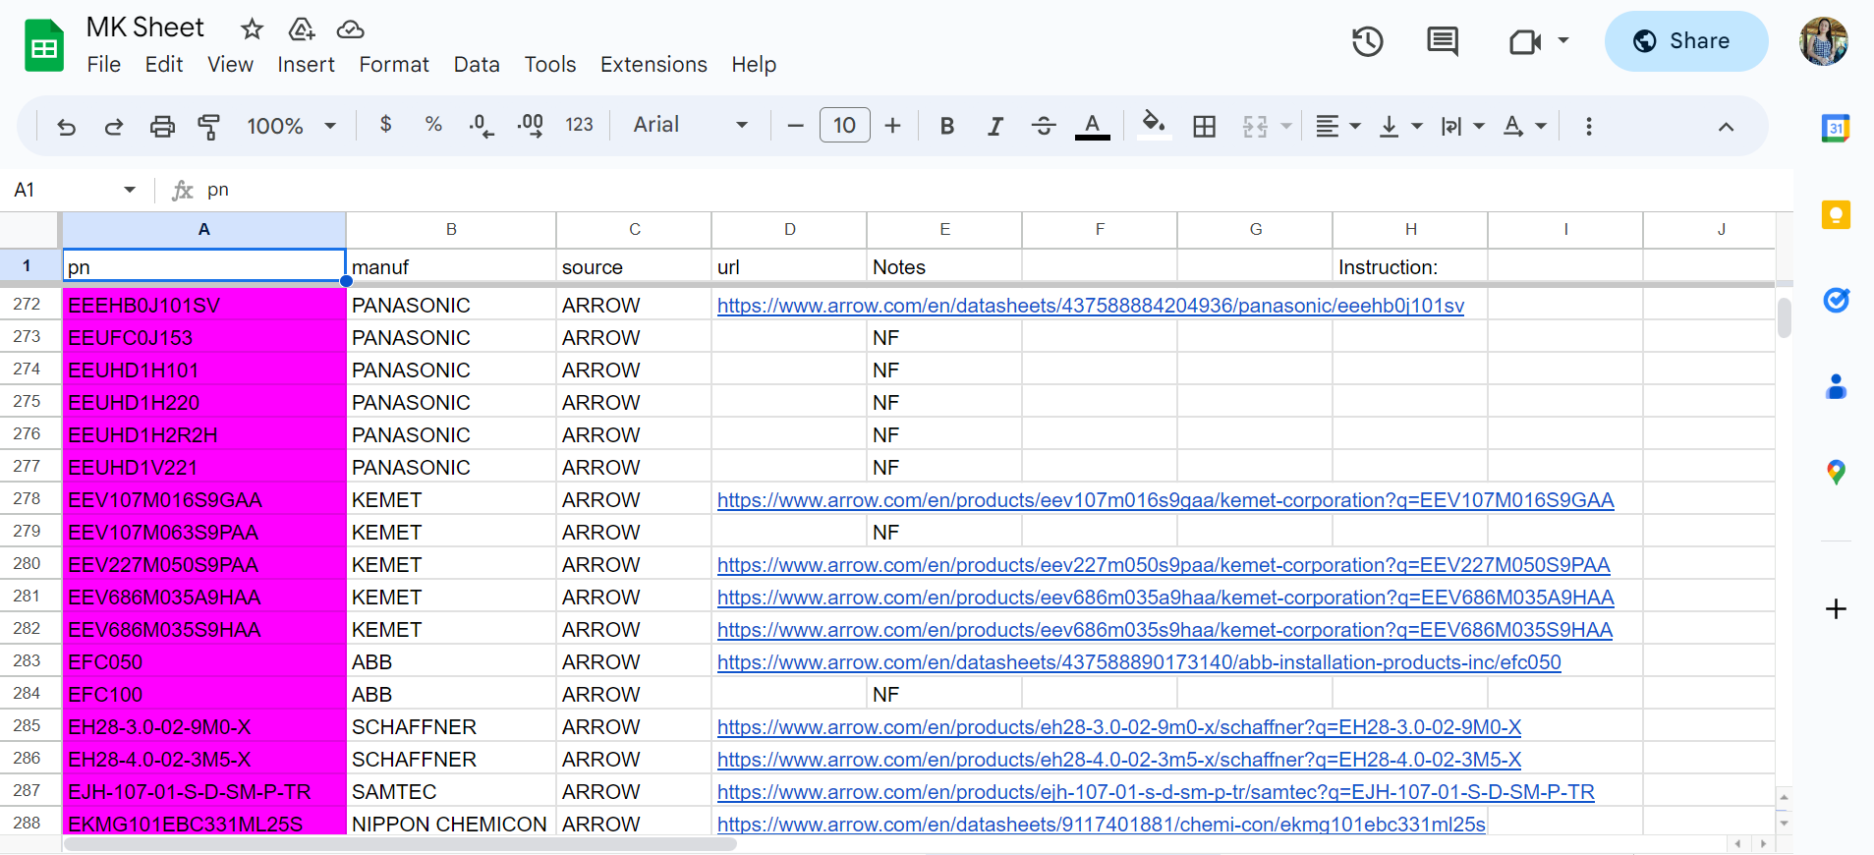Open the Google Sheets home icon

pos(44,45)
